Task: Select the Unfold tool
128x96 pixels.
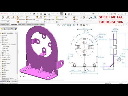Action: [x=76, y=17]
